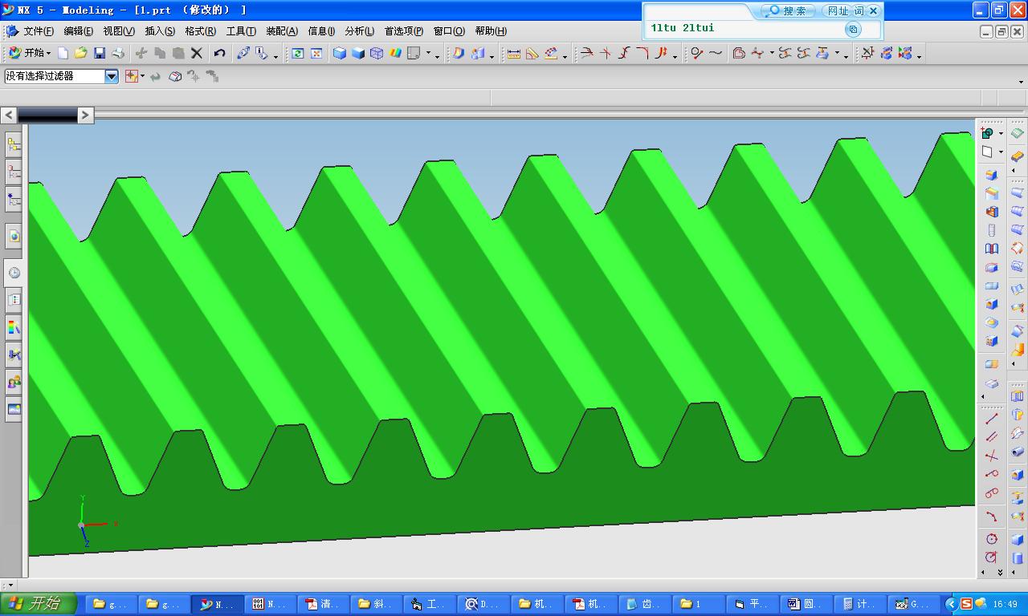
Task: Open the 视图(V) menu
Action: (119, 31)
